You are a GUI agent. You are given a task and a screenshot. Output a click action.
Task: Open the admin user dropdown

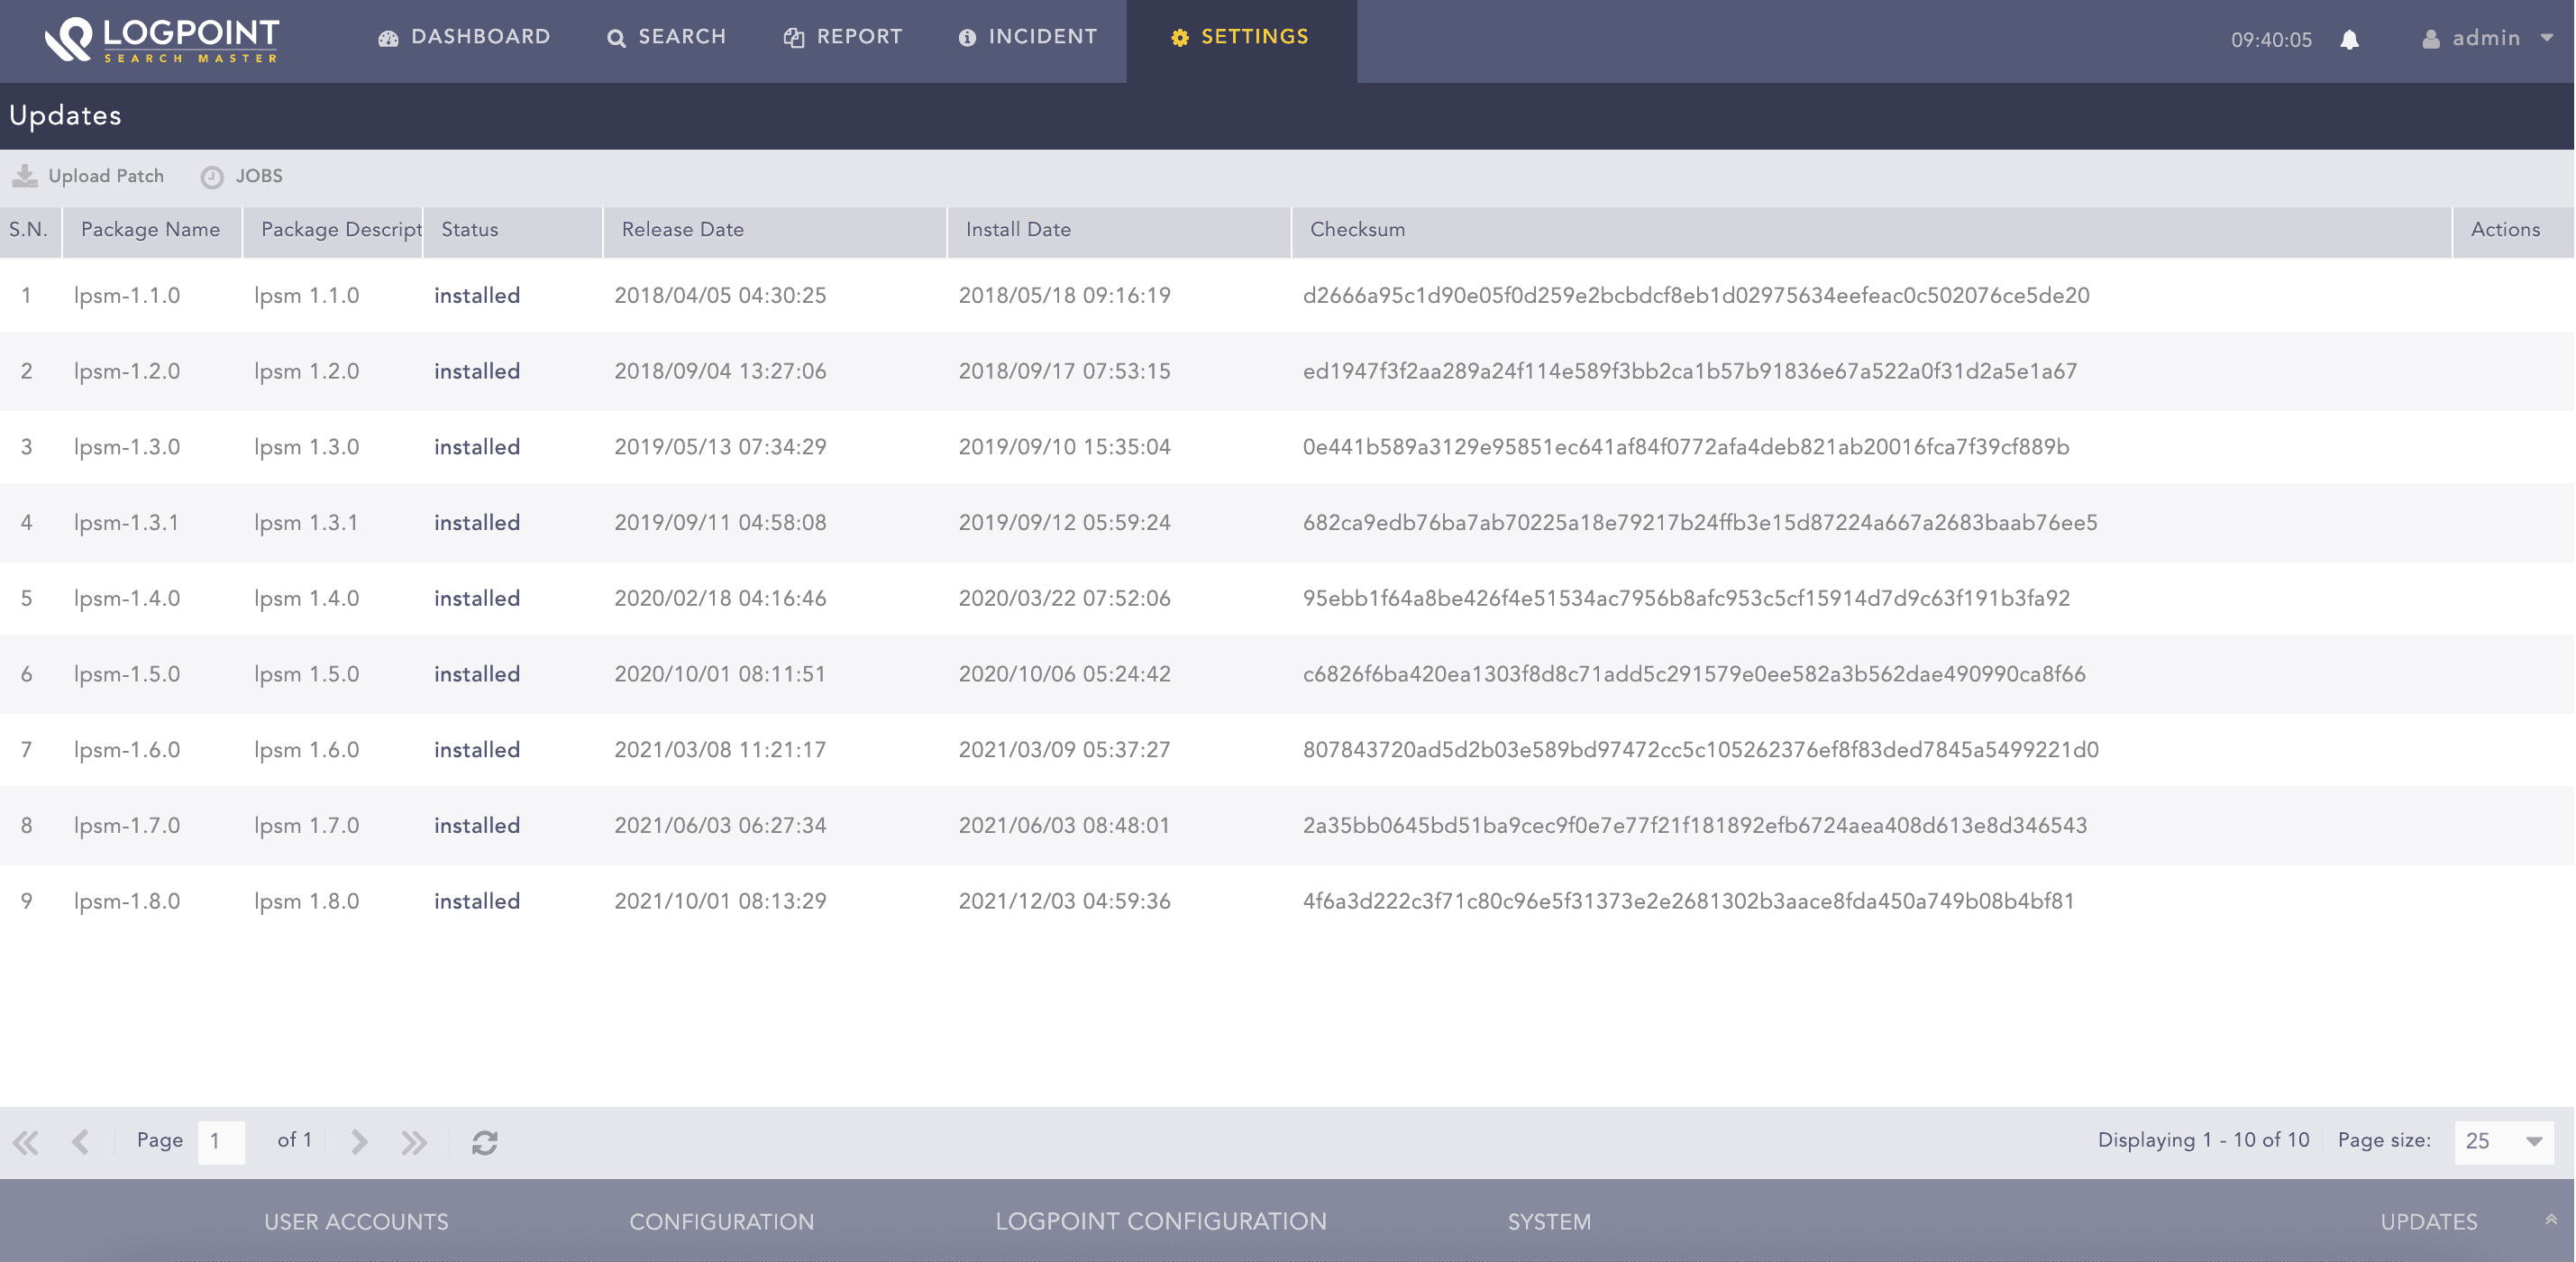click(x=2487, y=38)
